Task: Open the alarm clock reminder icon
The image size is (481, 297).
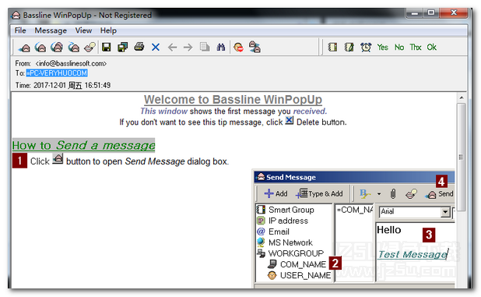Action: click(366, 48)
